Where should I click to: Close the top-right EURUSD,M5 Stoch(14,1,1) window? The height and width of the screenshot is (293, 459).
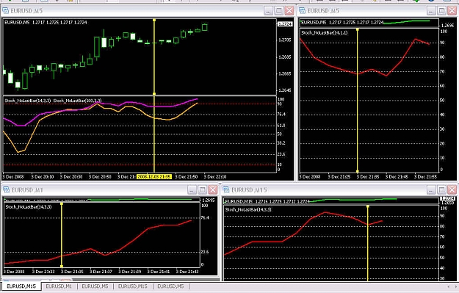[x=452, y=11]
